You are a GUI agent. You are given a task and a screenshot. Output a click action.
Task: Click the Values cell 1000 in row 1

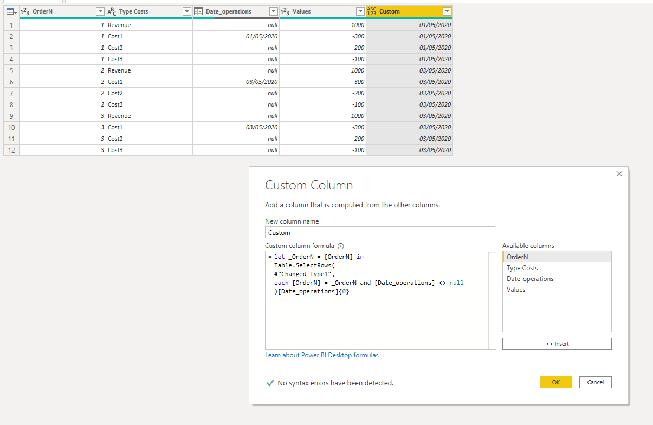coord(322,25)
